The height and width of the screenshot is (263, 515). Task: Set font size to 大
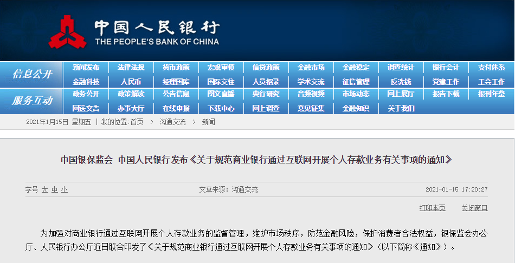[x=44, y=189]
